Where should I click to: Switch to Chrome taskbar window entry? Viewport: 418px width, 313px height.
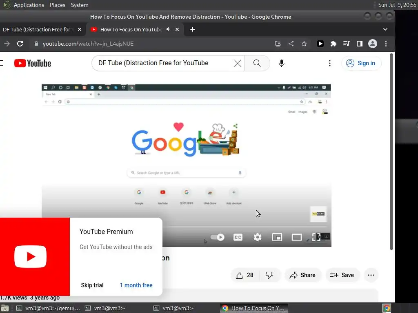tap(254, 308)
